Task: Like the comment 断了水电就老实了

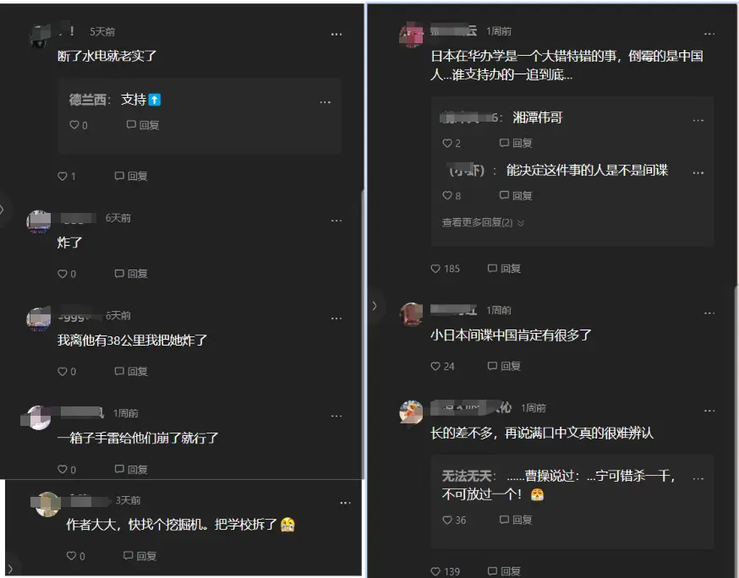Action: pyautogui.click(x=67, y=176)
